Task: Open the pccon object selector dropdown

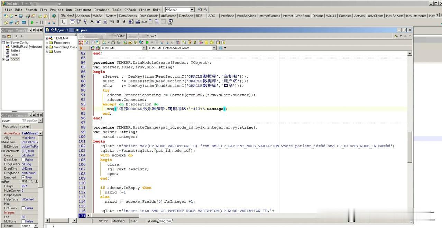Action: (x=40, y=121)
